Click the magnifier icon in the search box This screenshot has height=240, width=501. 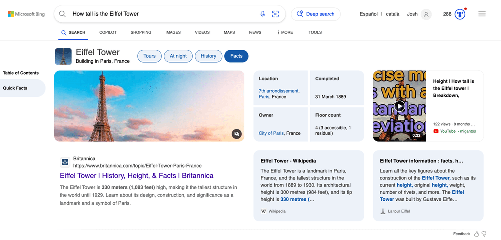coord(62,14)
